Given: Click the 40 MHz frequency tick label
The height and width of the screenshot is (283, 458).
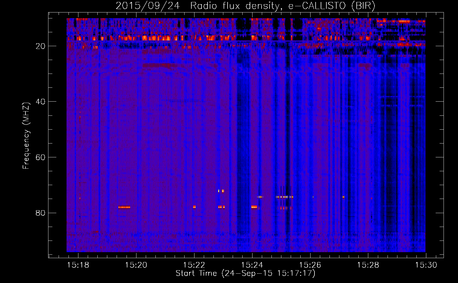Looking at the screenshot, I should coord(40,102).
